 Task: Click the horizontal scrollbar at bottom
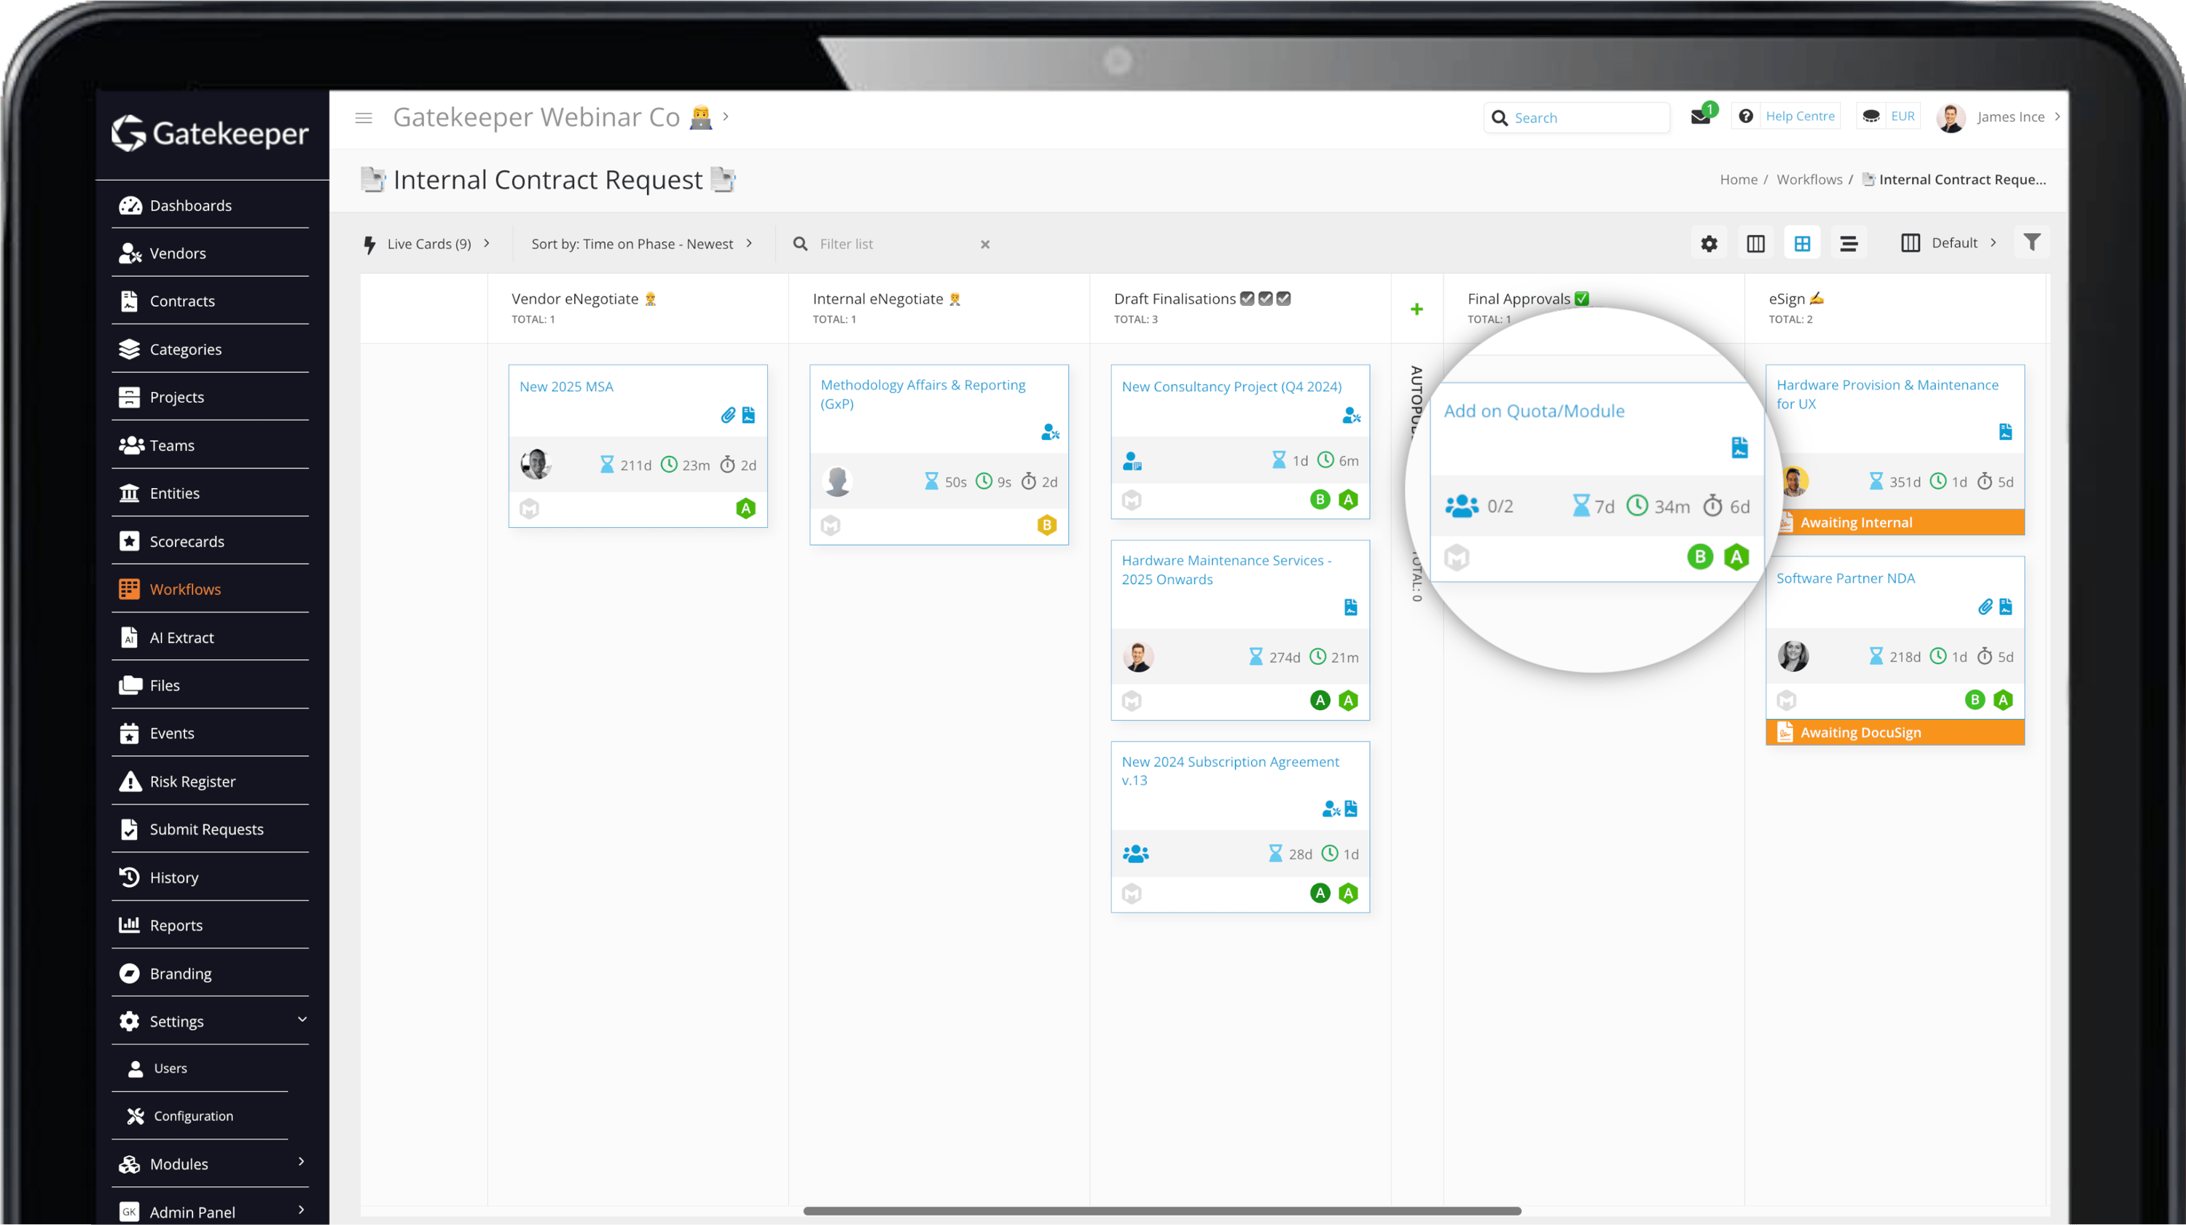(x=1161, y=1210)
